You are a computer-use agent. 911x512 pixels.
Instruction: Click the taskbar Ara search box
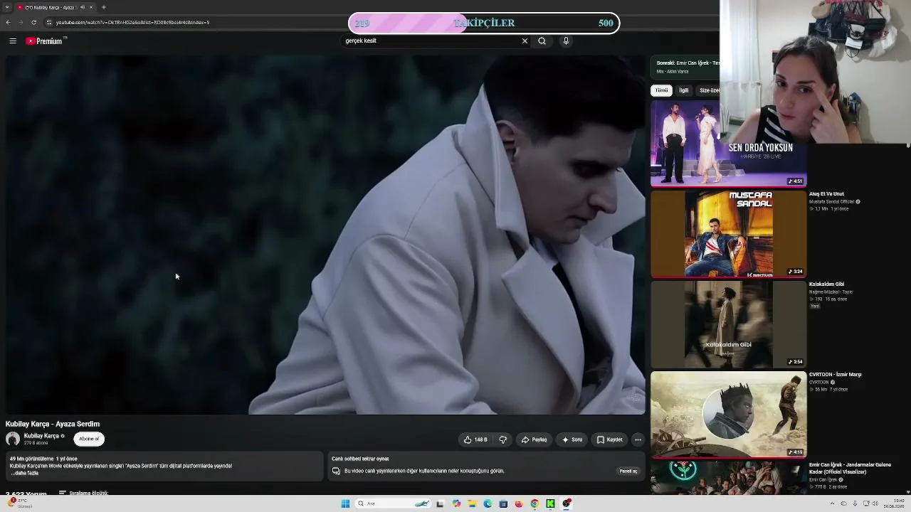click(393, 503)
